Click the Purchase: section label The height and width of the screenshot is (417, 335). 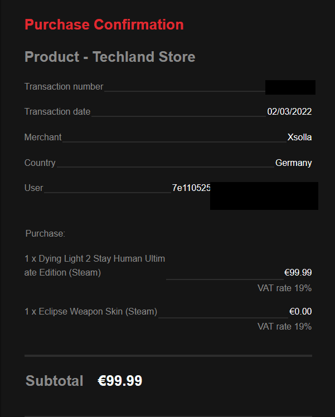click(x=45, y=234)
